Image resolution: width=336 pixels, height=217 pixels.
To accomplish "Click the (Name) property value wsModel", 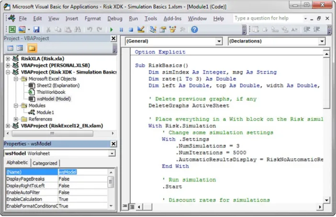I will pos(82,172).
